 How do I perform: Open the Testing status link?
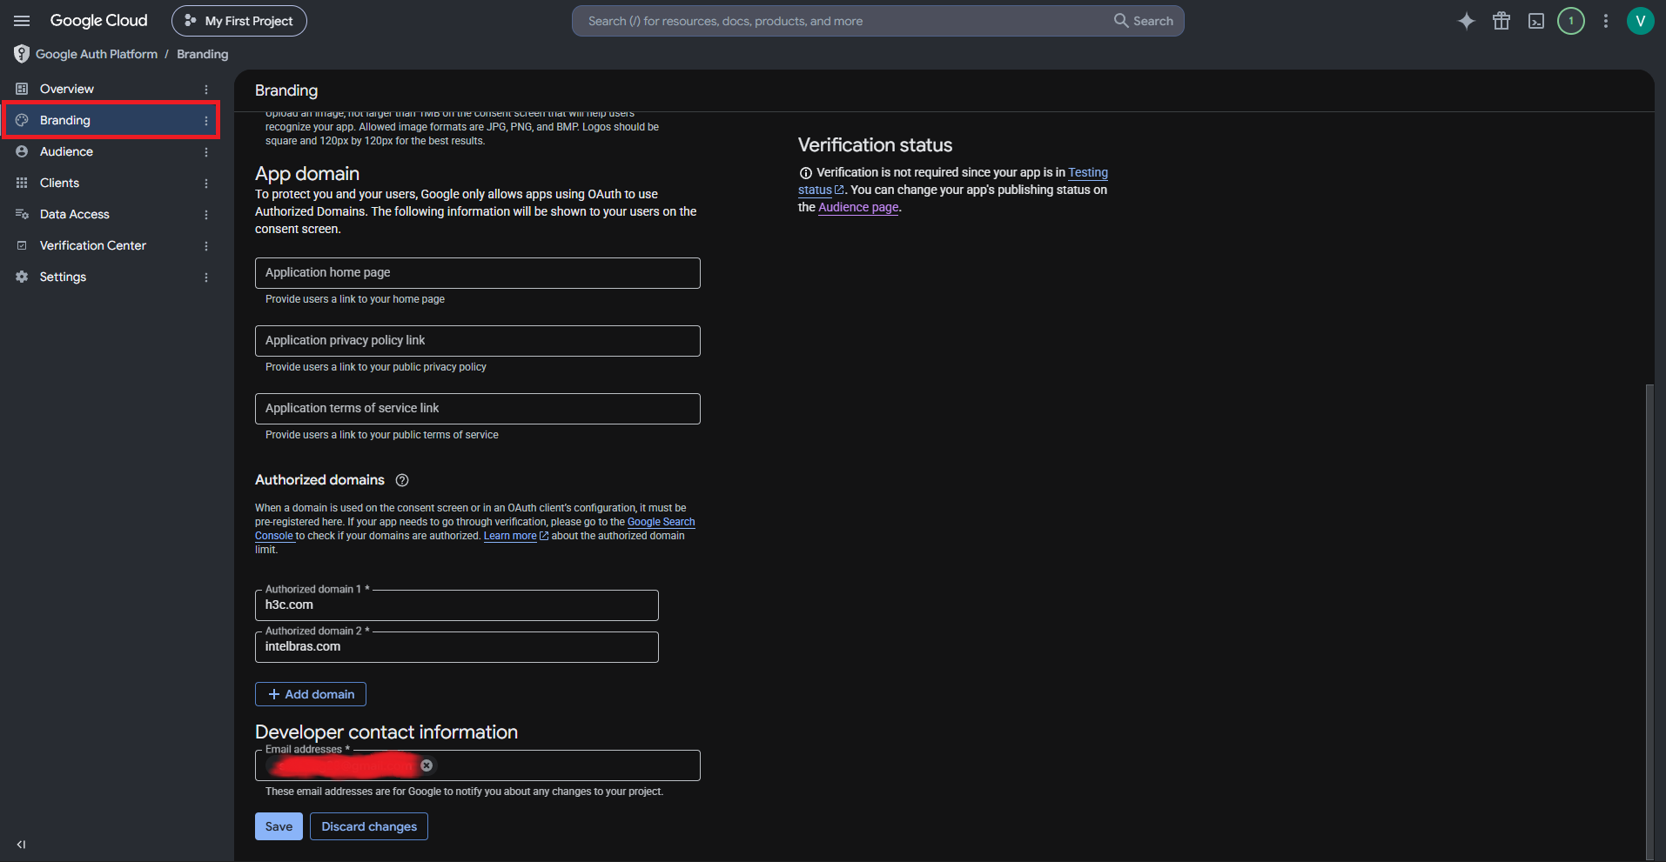click(x=1088, y=172)
